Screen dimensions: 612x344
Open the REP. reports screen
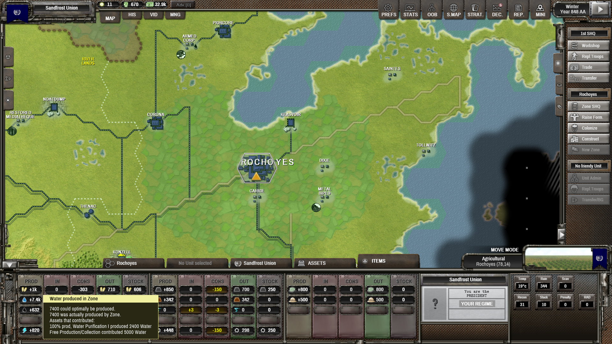pos(518,10)
